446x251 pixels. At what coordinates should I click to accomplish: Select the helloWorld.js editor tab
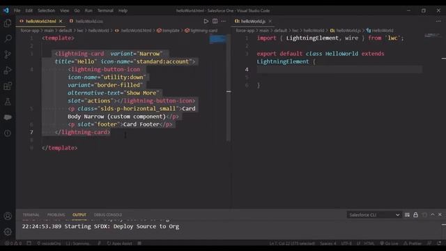pyautogui.click(x=253, y=21)
